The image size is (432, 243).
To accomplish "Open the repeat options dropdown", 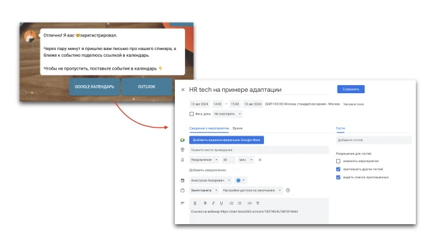I will coord(227,114).
